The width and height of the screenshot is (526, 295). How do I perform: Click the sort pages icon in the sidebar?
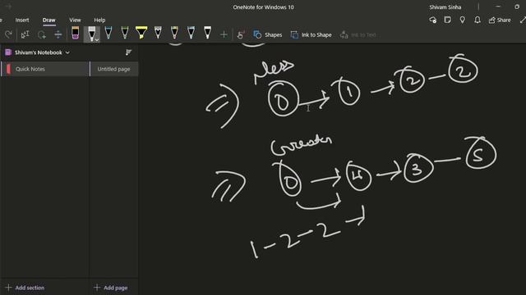pos(128,52)
